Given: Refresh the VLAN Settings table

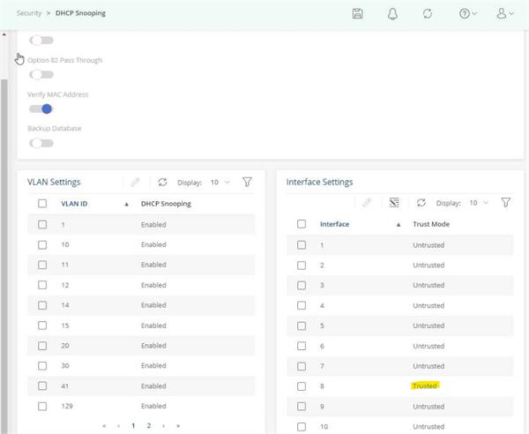Looking at the screenshot, I should click(x=162, y=183).
